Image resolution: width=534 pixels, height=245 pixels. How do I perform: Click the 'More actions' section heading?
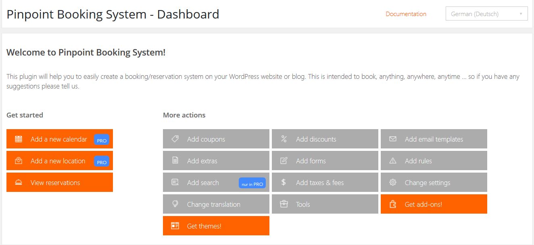click(184, 115)
